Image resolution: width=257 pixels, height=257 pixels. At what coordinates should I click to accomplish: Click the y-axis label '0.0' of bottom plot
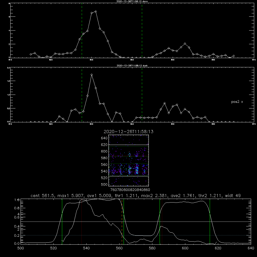pos(17,243)
